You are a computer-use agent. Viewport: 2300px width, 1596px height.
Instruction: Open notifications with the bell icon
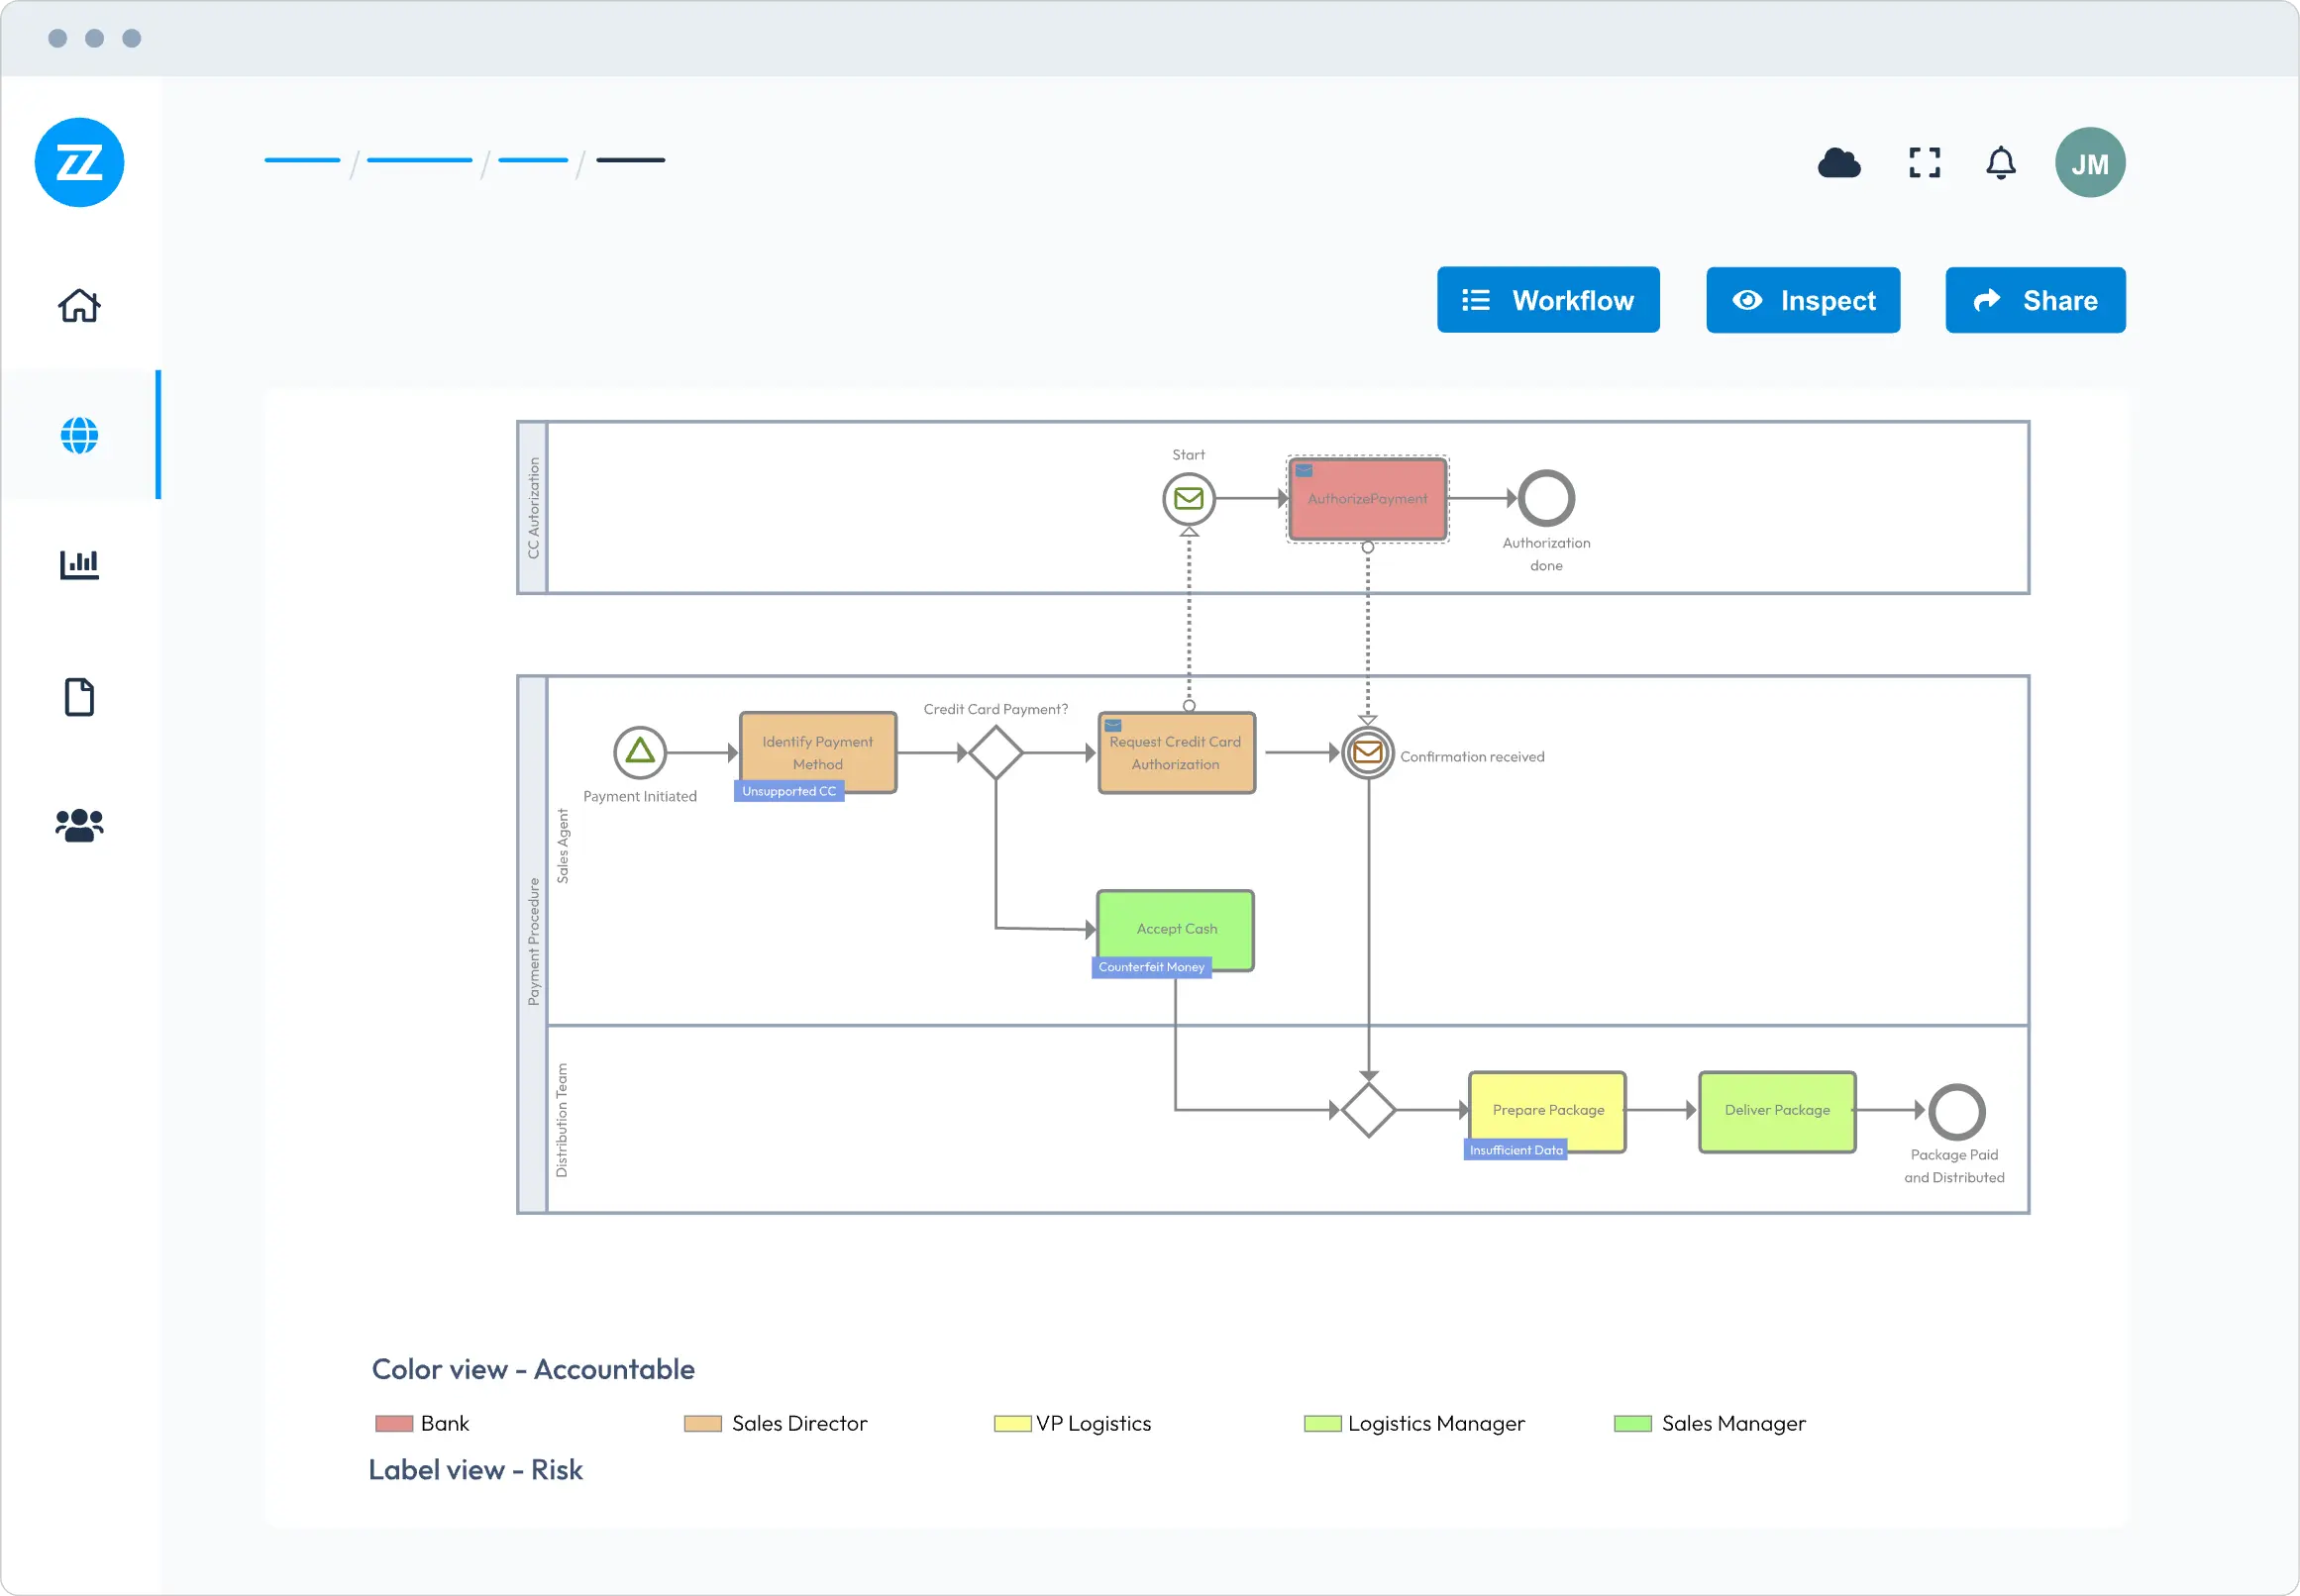[x=2000, y=162]
